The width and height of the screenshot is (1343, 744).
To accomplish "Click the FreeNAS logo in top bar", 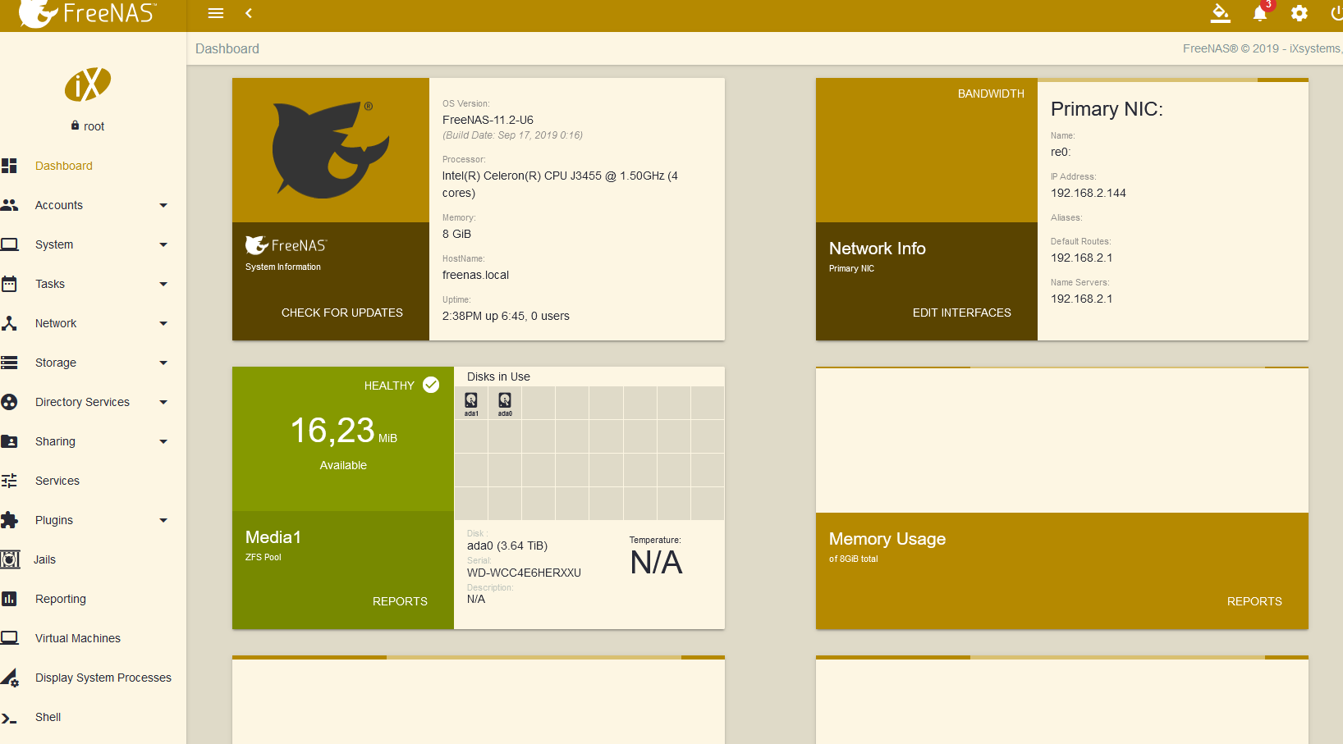I will [86, 13].
